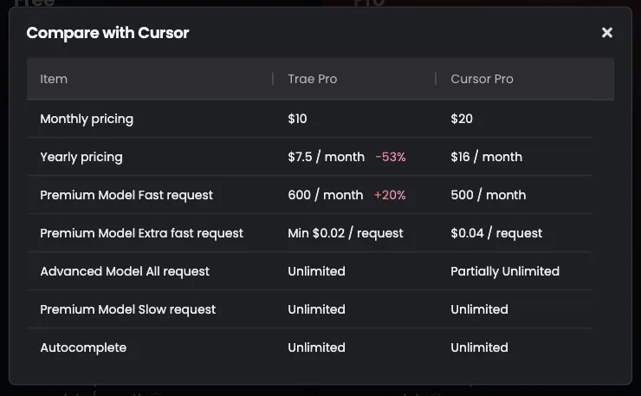Click the Min $0.02 / request value
Image resolution: width=641 pixels, height=396 pixels.
[346, 233]
